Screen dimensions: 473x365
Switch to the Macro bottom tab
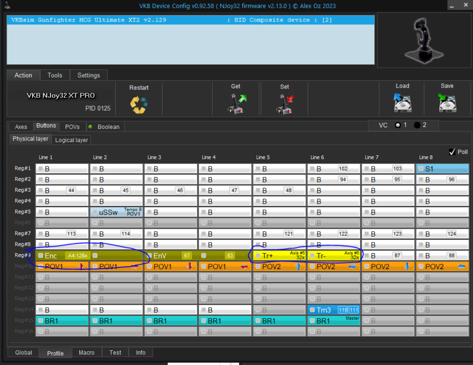click(87, 352)
